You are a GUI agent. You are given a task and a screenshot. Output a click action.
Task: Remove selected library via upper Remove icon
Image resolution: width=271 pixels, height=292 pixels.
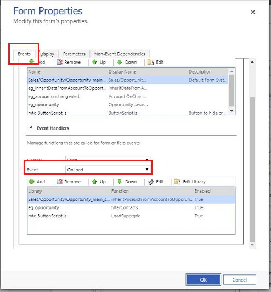[x=60, y=62]
